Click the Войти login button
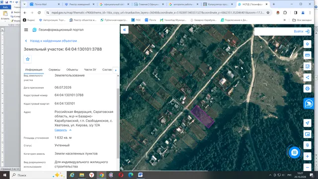Viewport: 318px width, 179px height. coord(302,31)
